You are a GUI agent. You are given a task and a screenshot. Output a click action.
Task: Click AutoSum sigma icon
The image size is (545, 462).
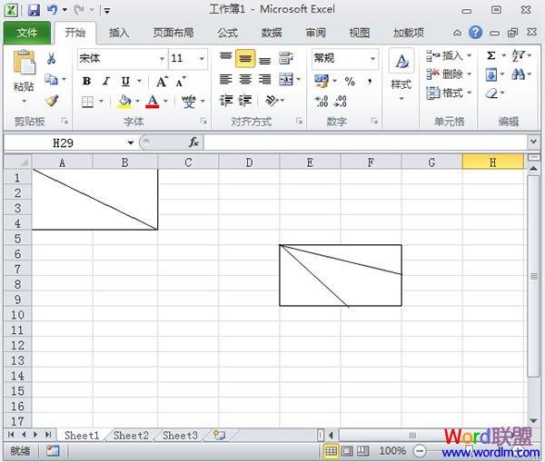click(490, 55)
